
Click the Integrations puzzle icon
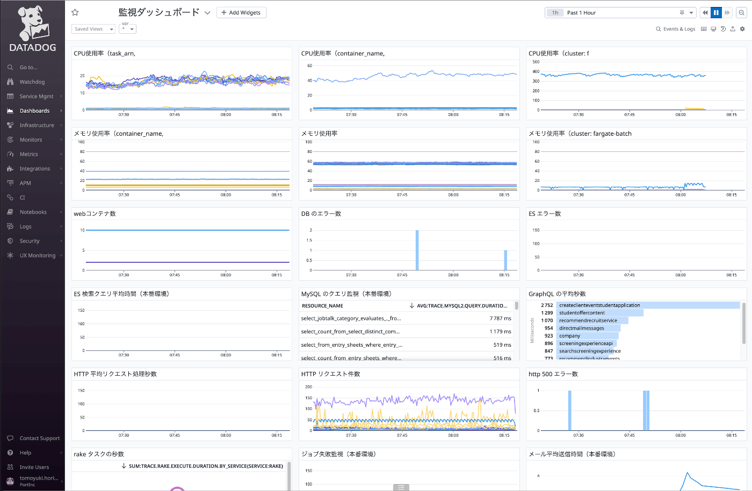(x=10, y=169)
